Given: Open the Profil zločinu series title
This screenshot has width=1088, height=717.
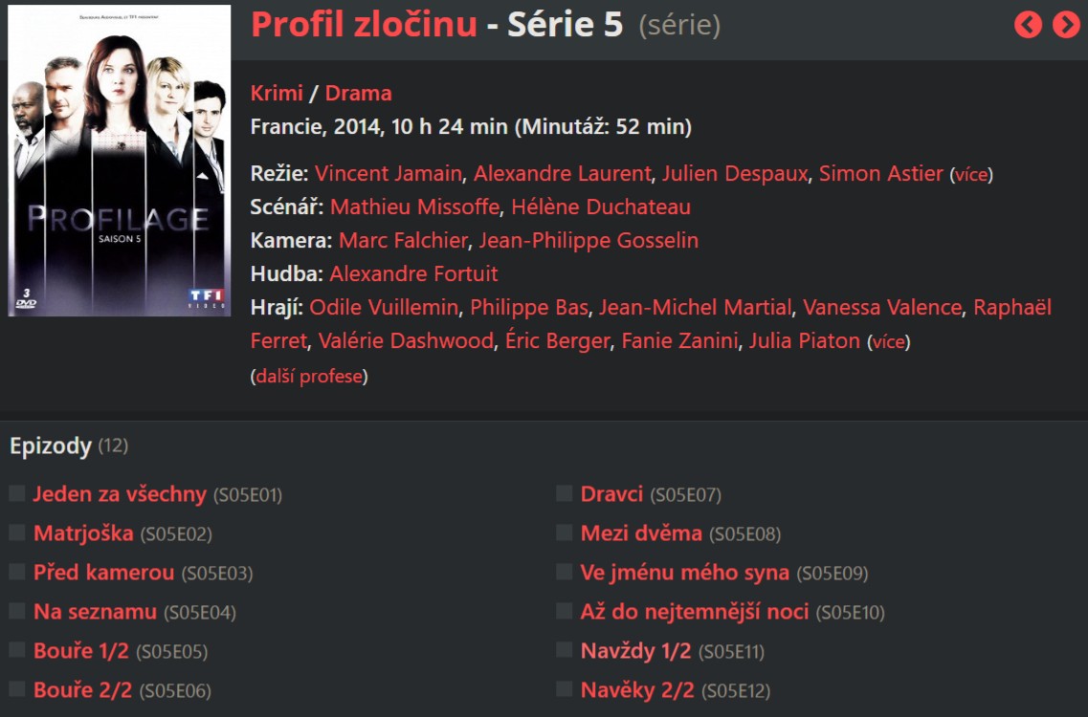Looking at the screenshot, I should click(x=365, y=24).
